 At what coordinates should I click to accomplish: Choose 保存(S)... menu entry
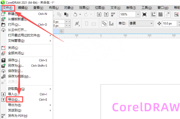27,60
